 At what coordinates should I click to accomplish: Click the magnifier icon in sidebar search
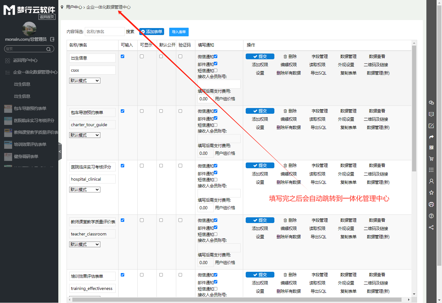click(48, 49)
